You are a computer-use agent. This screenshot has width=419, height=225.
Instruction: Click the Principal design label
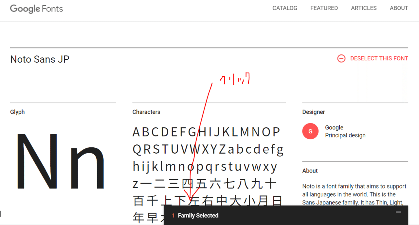[345, 135]
